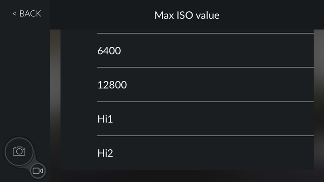324x182 pixels.
Task: Click the far right of the Hi1 row
Action: pyautogui.click(x=300, y=119)
